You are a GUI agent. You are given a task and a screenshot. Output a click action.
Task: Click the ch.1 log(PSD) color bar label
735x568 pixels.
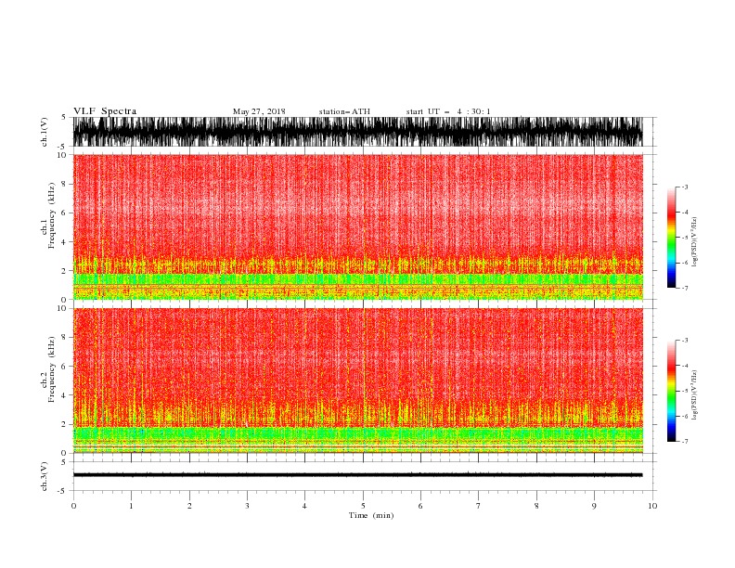pyautogui.click(x=695, y=242)
